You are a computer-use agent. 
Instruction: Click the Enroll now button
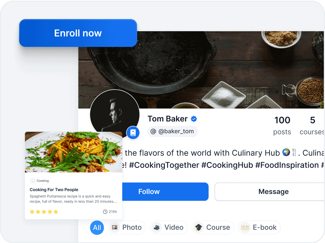78,33
